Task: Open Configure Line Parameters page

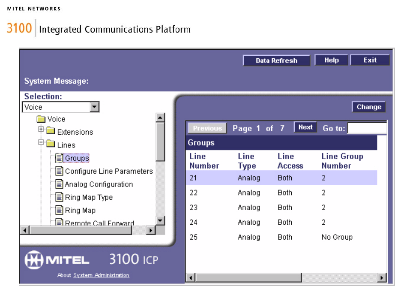Action: pos(109,171)
